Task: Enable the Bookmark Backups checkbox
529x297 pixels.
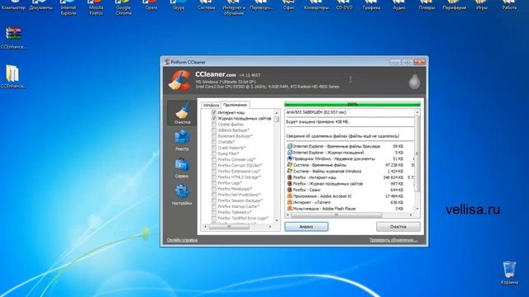Action: pyautogui.click(x=214, y=136)
